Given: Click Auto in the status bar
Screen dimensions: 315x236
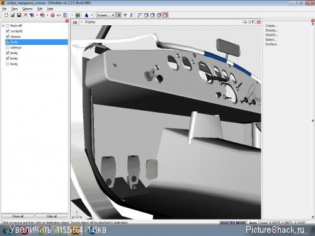Looking at the screenshot, I should (x=253, y=223).
